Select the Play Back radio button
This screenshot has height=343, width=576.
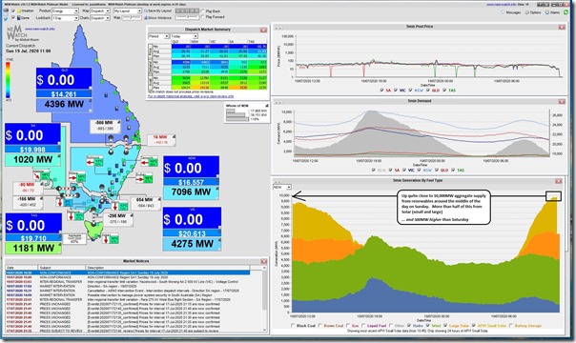coord(203,11)
